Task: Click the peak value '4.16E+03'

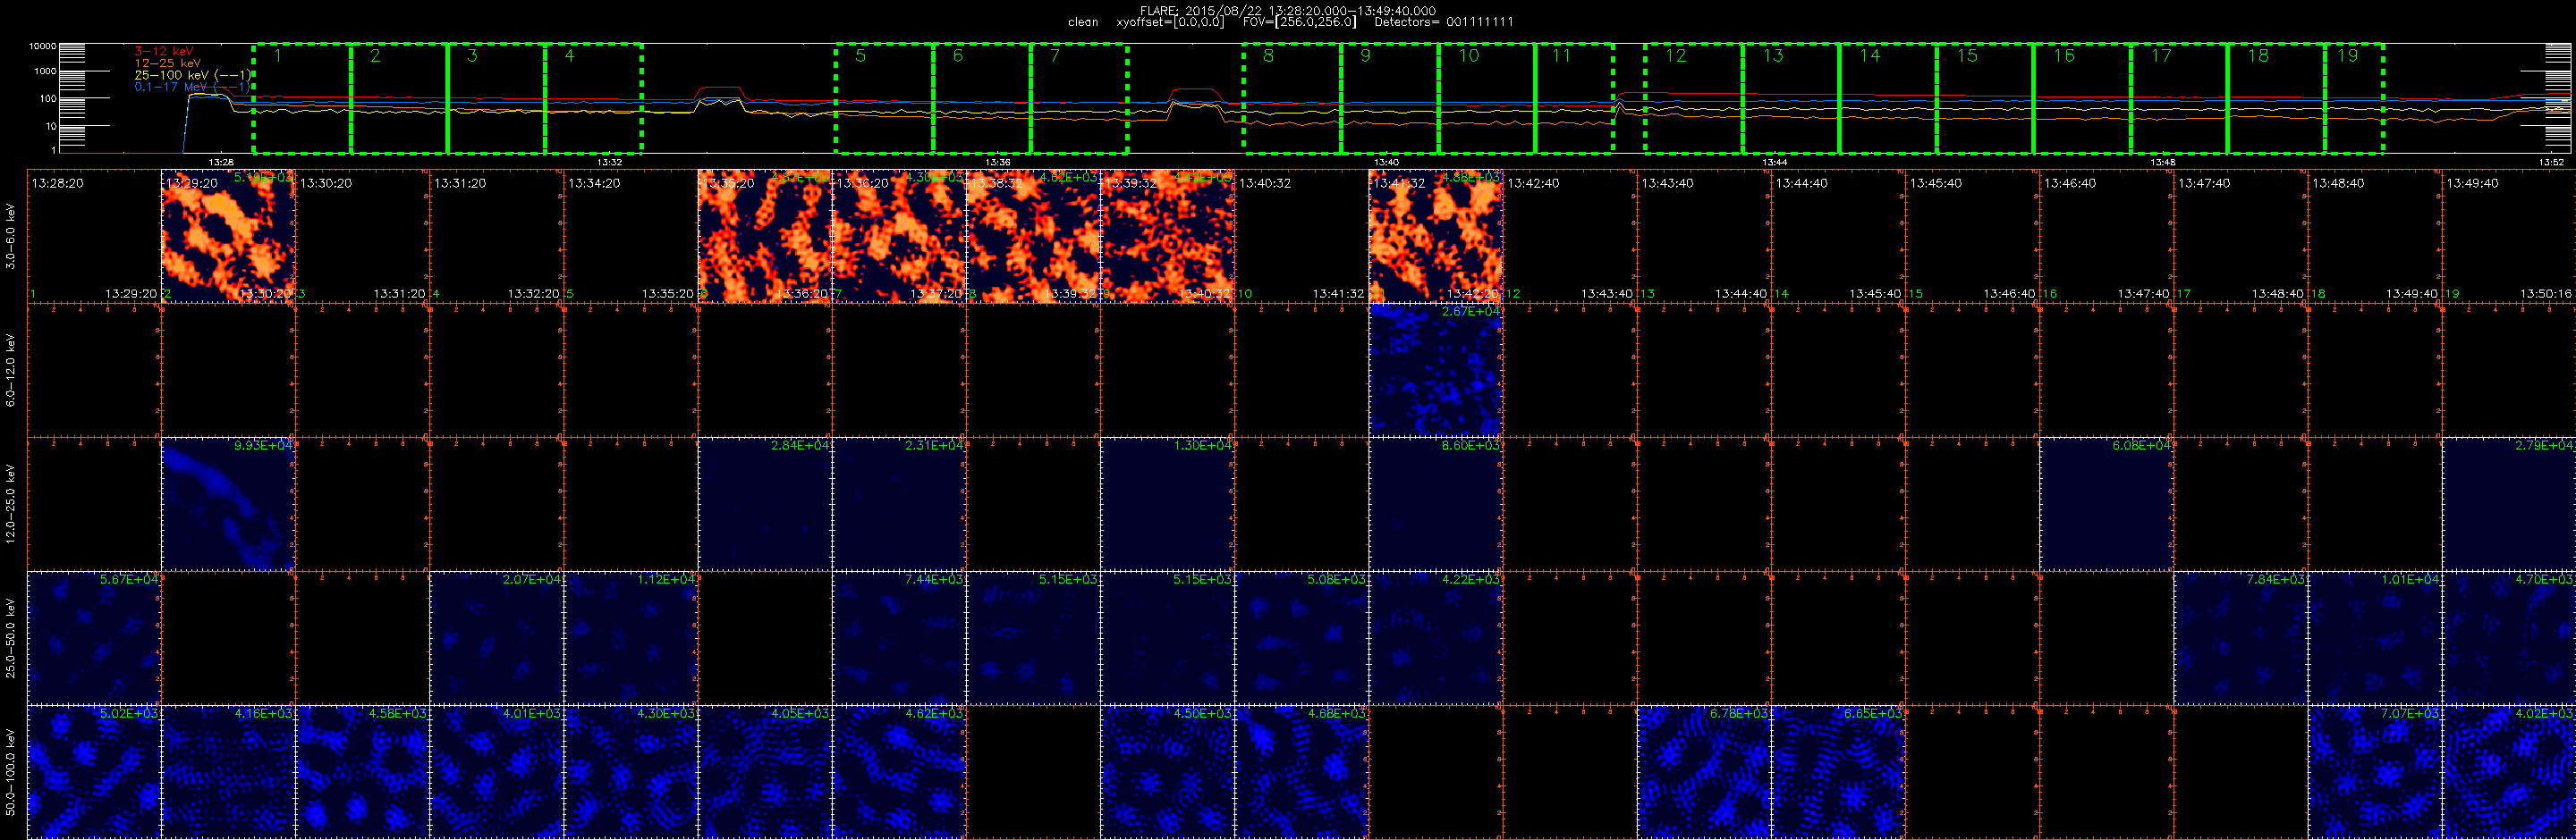Action: 263,713
